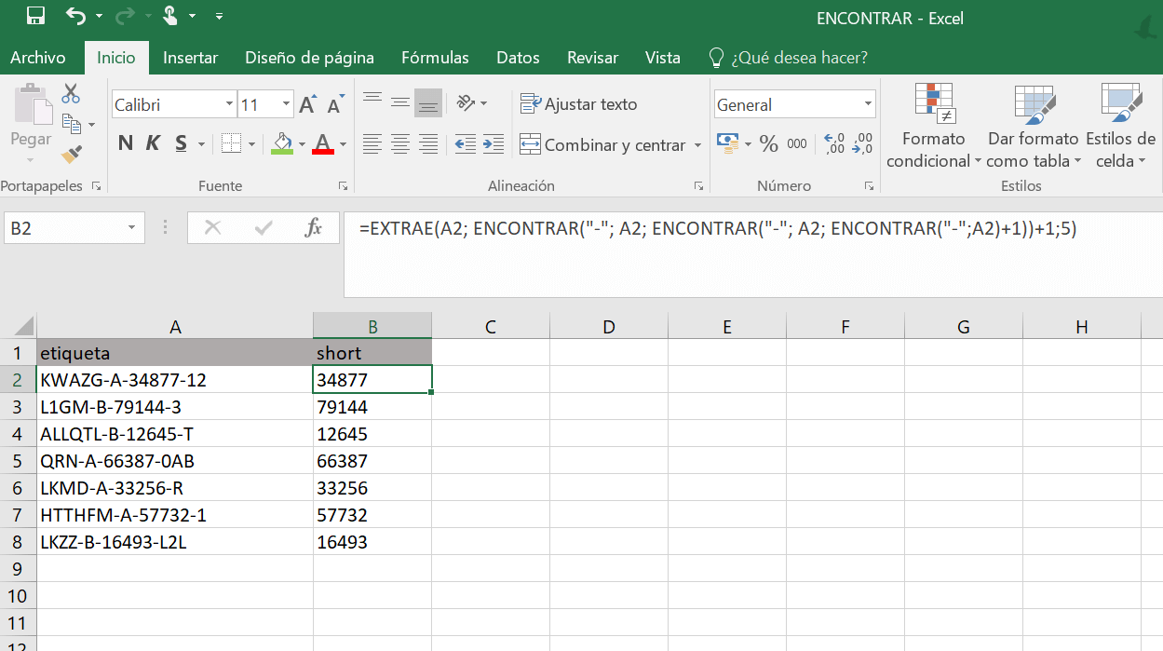The width and height of the screenshot is (1163, 651).
Task: Expand the font color dropdown arrow
Action: pyautogui.click(x=343, y=144)
